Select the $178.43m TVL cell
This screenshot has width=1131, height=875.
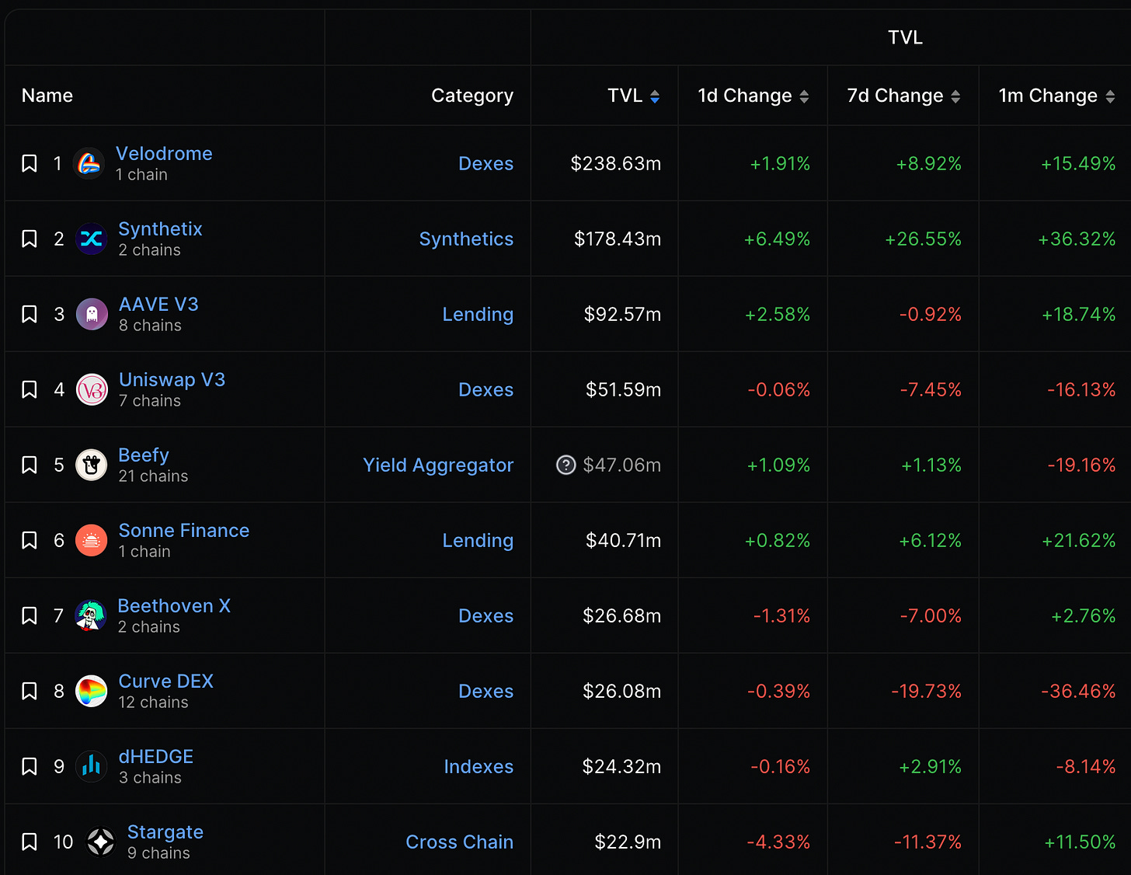(x=618, y=239)
